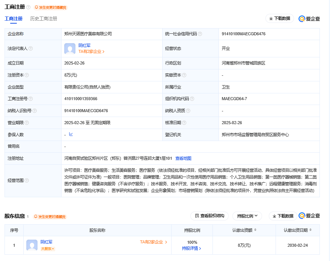Click help icon beside 注册资本
This screenshot has width=330, height=261.
27,75
